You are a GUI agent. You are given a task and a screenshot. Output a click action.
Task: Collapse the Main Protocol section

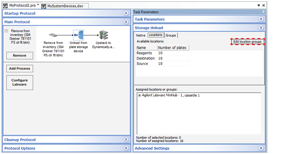126,22
